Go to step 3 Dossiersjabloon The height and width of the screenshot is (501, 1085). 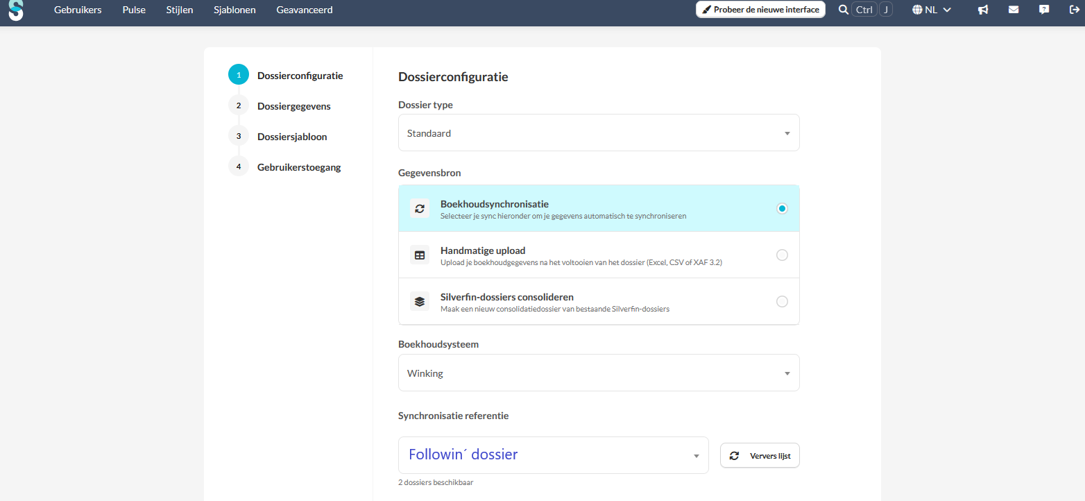[277, 136]
